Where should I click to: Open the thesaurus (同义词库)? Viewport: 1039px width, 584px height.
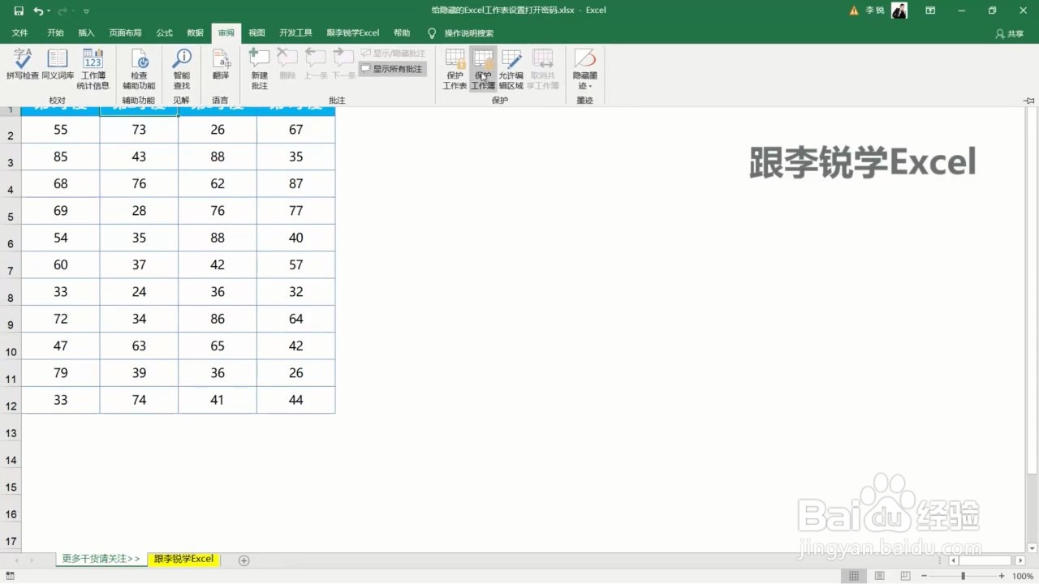[x=58, y=64]
